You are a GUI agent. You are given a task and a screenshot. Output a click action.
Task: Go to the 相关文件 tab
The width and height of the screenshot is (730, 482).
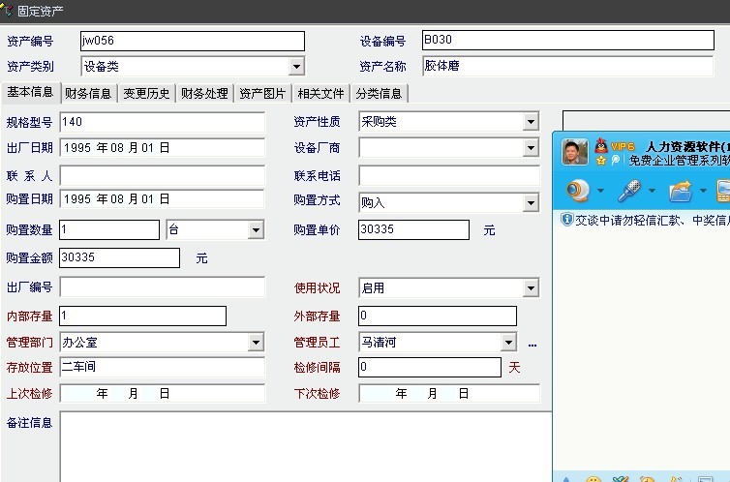point(320,94)
